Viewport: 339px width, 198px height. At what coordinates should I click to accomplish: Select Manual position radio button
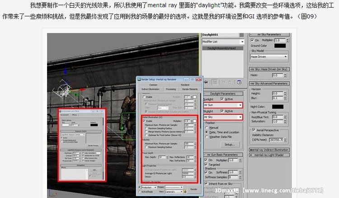(x=207, y=128)
